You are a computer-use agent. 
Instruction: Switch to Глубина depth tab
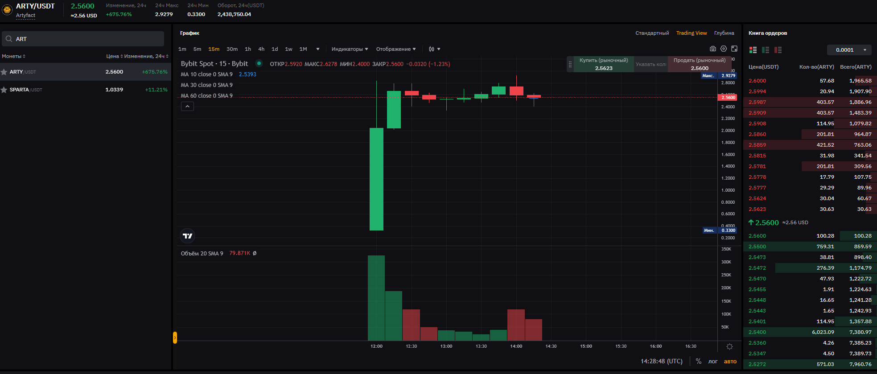[724, 33]
